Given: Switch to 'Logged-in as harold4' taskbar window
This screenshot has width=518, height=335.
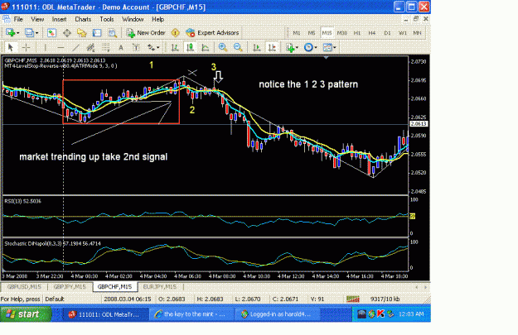Looking at the screenshot, I should 276,314.
